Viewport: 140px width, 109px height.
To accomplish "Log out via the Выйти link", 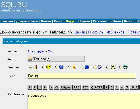I will coord(80,32).
